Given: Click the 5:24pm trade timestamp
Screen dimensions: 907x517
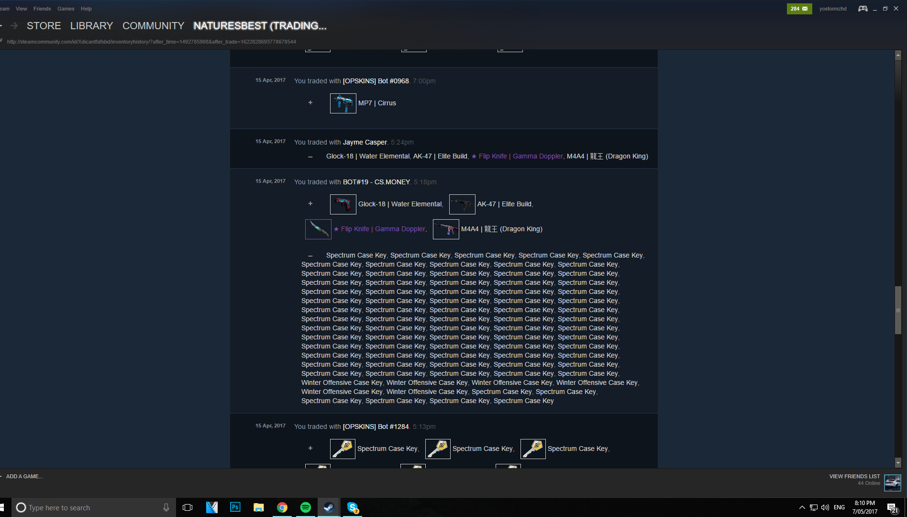Looking at the screenshot, I should 402,142.
